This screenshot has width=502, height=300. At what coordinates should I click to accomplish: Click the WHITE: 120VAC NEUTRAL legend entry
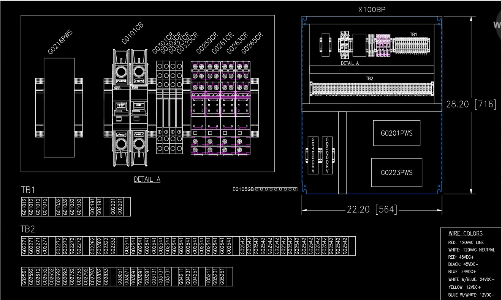472,250
